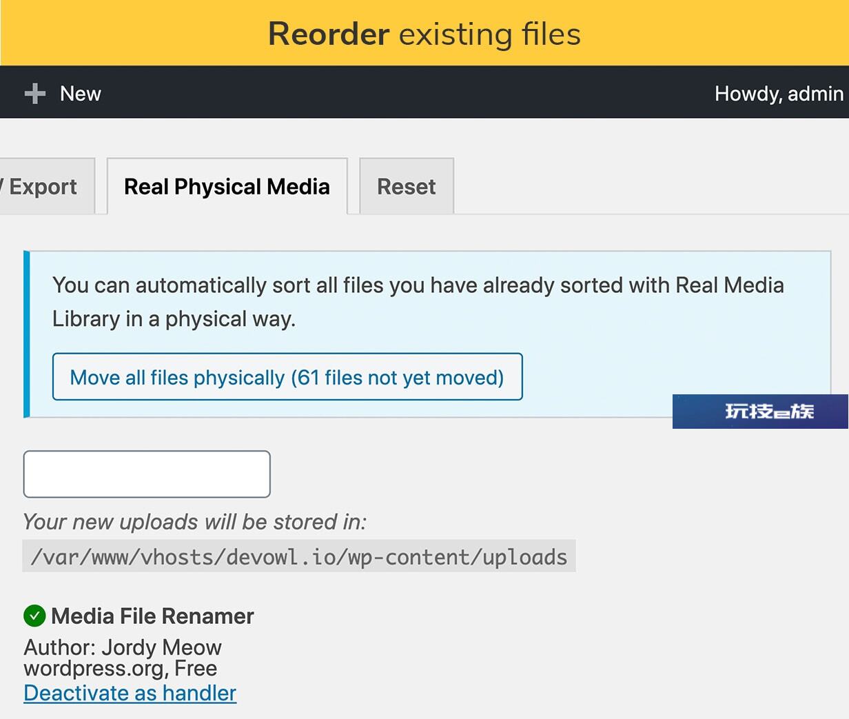The width and height of the screenshot is (849, 719).
Task: Click the 'wordpress.org, Free' text
Action: point(121,668)
